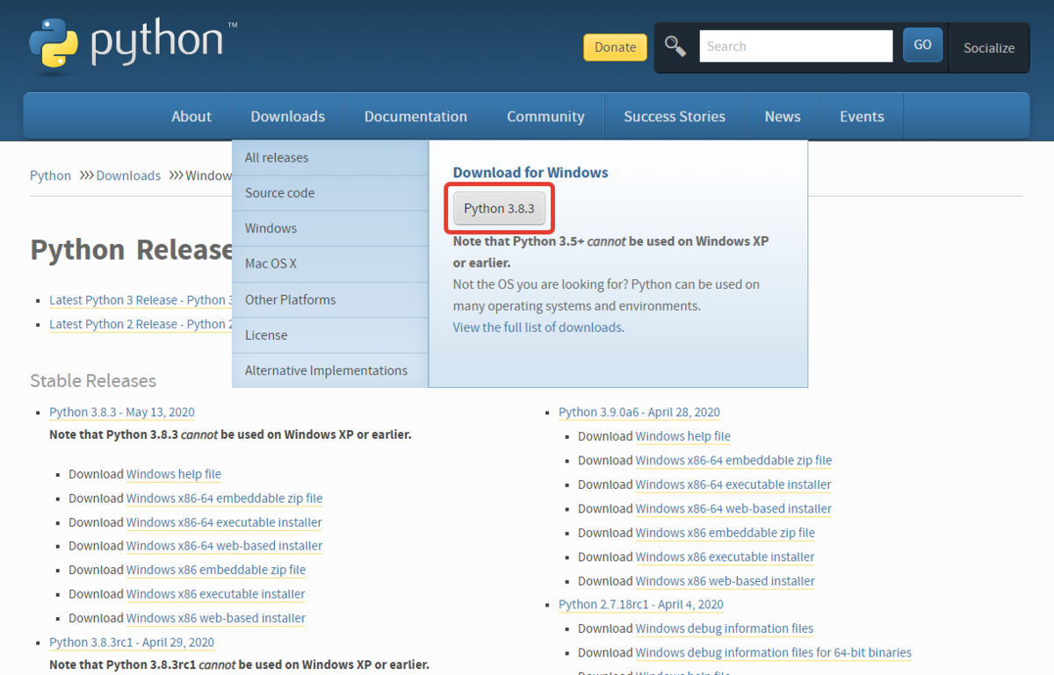Open the Community navigation menu
The image size is (1054, 675).
pyautogui.click(x=545, y=117)
